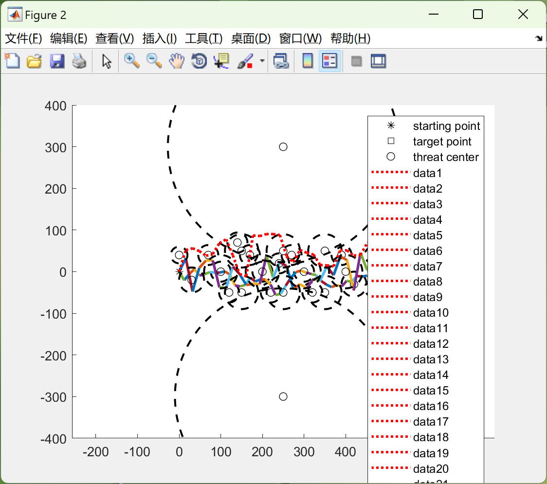Open the 帮助(H) menu
The image size is (547, 484).
pyautogui.click(x=350, y=38)
